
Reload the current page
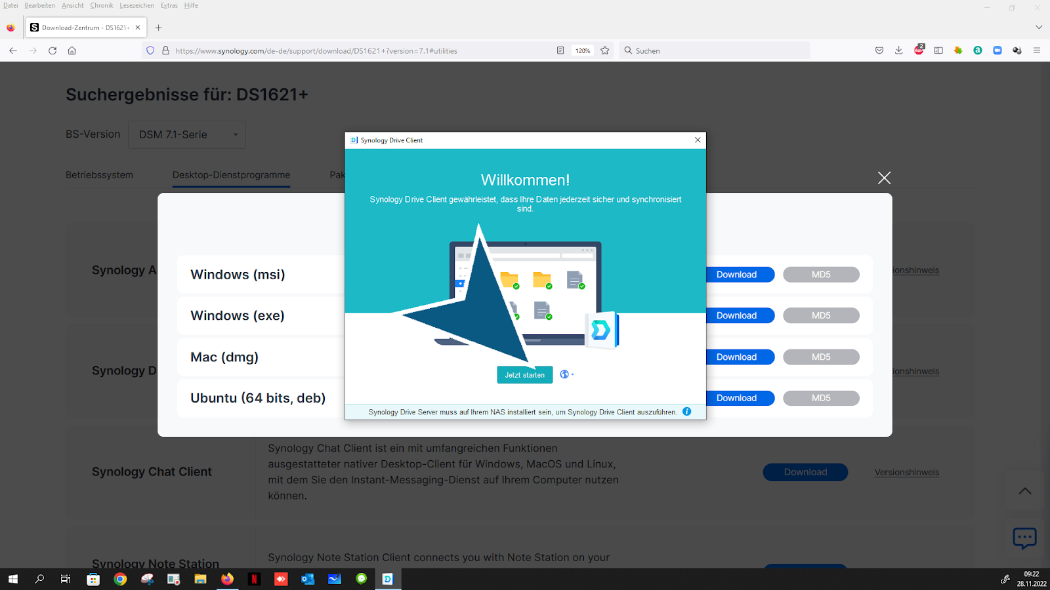tap(52, 50)
